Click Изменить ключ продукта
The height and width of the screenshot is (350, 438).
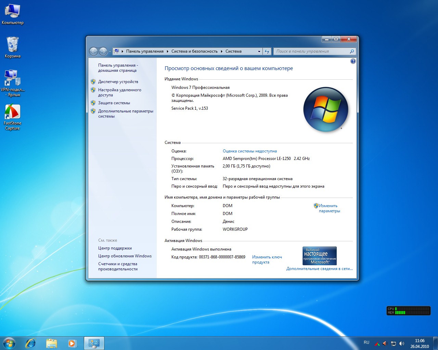coord(267,259)
